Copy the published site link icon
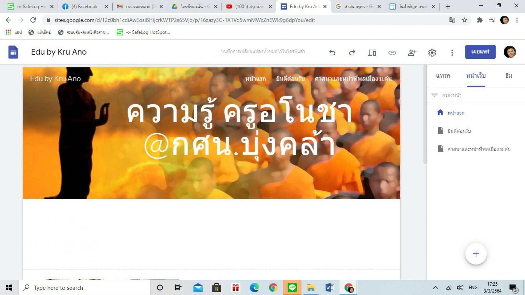This screenshot has height=295, width=525. coord(392,52)
